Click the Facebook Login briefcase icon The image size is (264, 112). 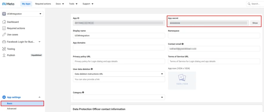[4, 42]
